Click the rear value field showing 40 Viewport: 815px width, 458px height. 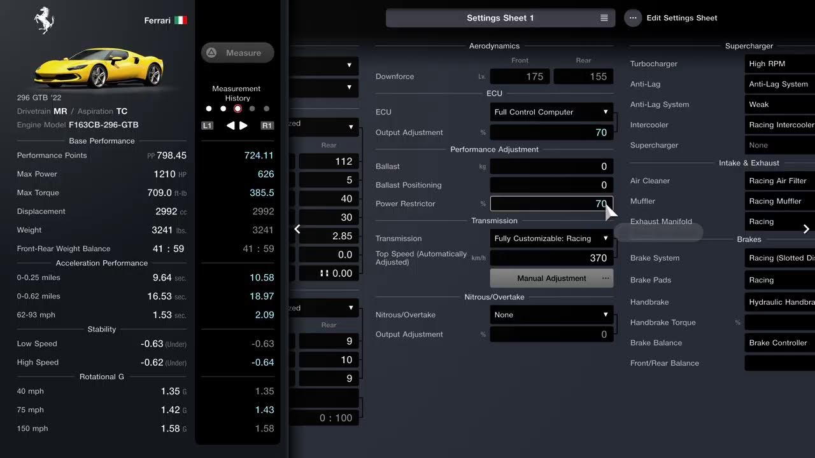point(329,198)
